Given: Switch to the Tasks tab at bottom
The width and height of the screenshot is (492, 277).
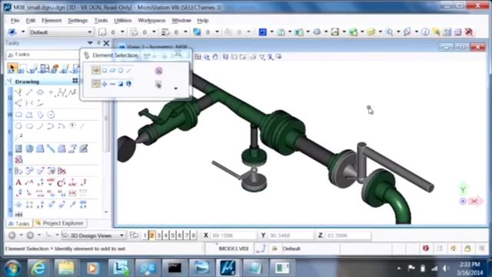Looking at the screenshot, I should (18, 224).
